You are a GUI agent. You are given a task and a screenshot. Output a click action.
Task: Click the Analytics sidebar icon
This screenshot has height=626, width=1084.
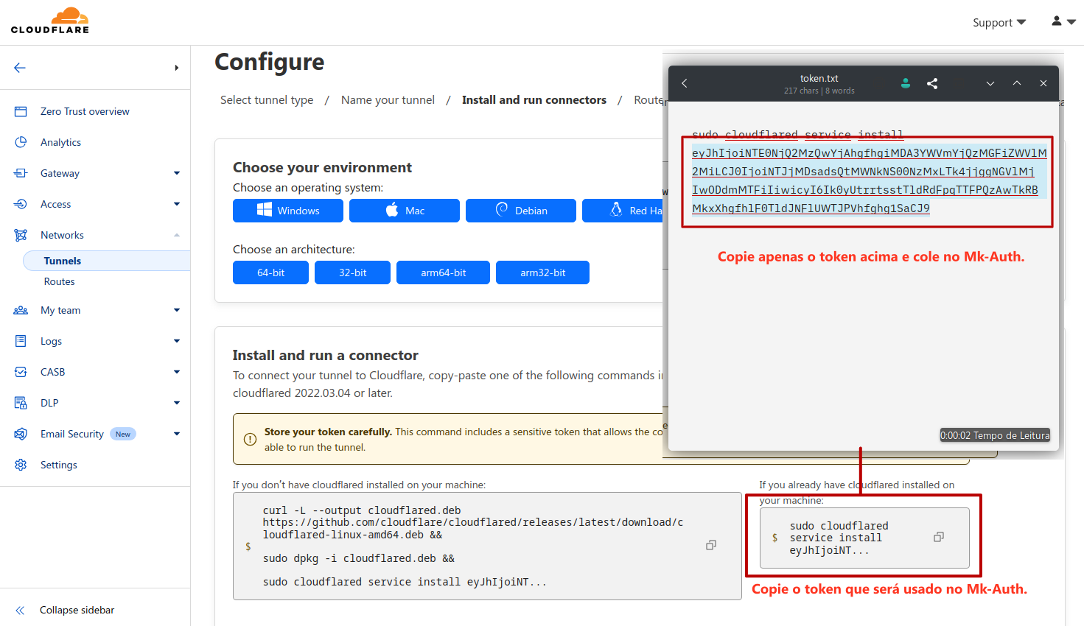[21, 142]
